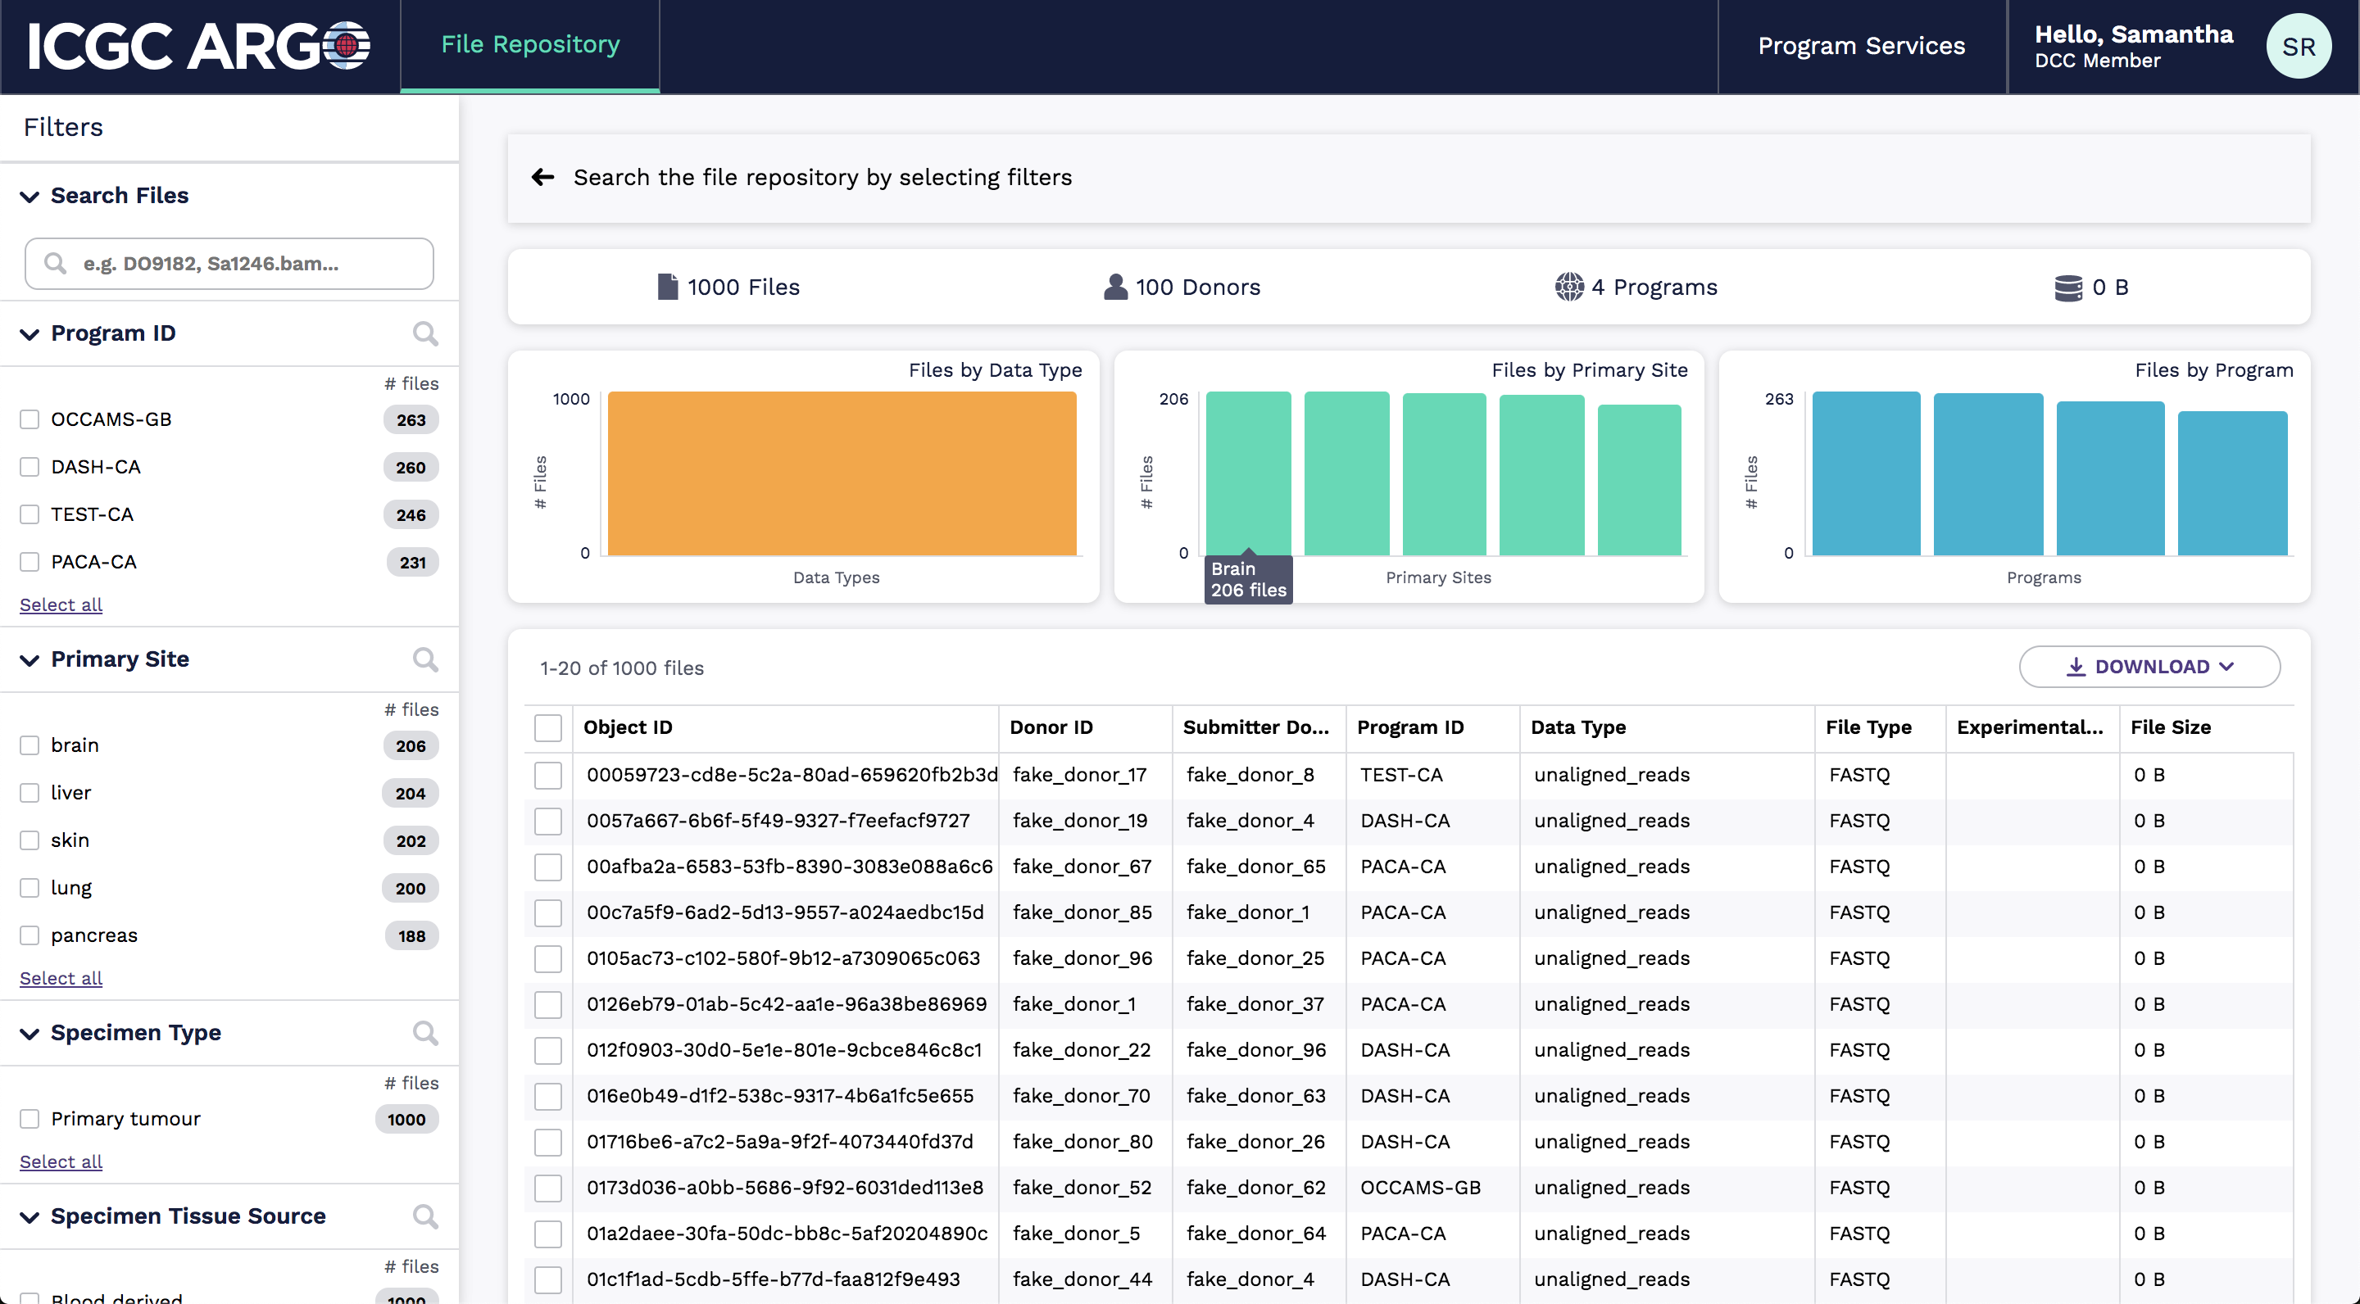Click the back arrow beside search prompt
The width and height of the screenshot is (2360, 1304).
click(542, 177)
